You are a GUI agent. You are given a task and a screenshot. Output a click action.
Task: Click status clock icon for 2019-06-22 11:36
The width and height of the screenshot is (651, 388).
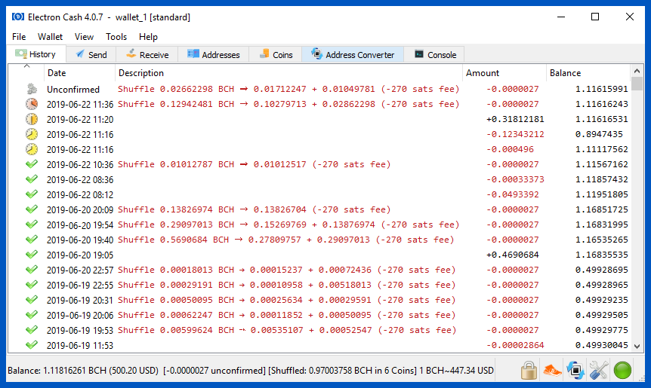coord(32,104)
